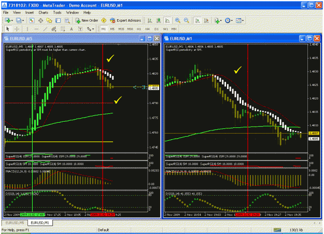This screenshot has height=234, width=324.
Task: Zoom in on the chart
Action: coord(177,20)
